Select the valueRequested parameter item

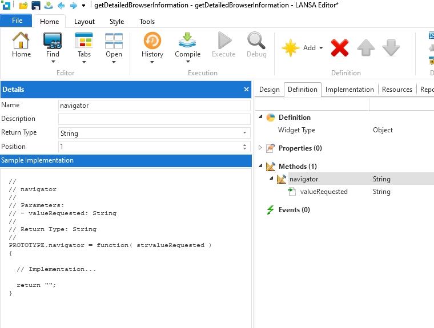point(323,192)
